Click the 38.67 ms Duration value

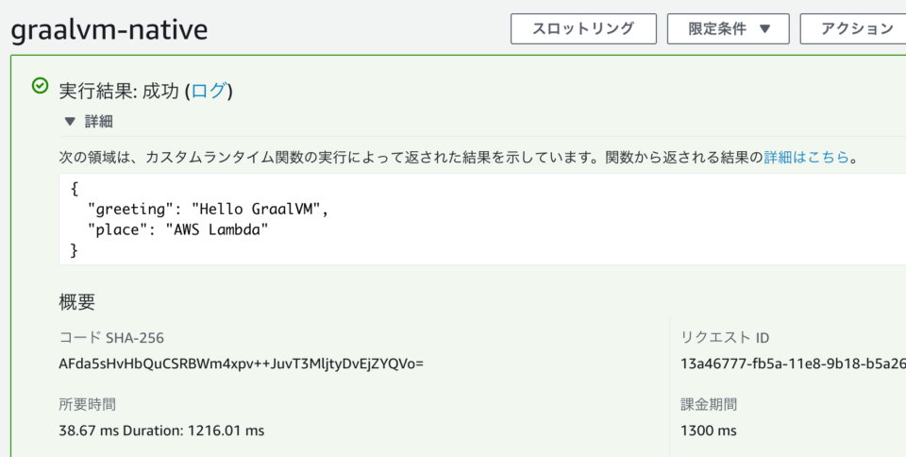tap(161, 431)
